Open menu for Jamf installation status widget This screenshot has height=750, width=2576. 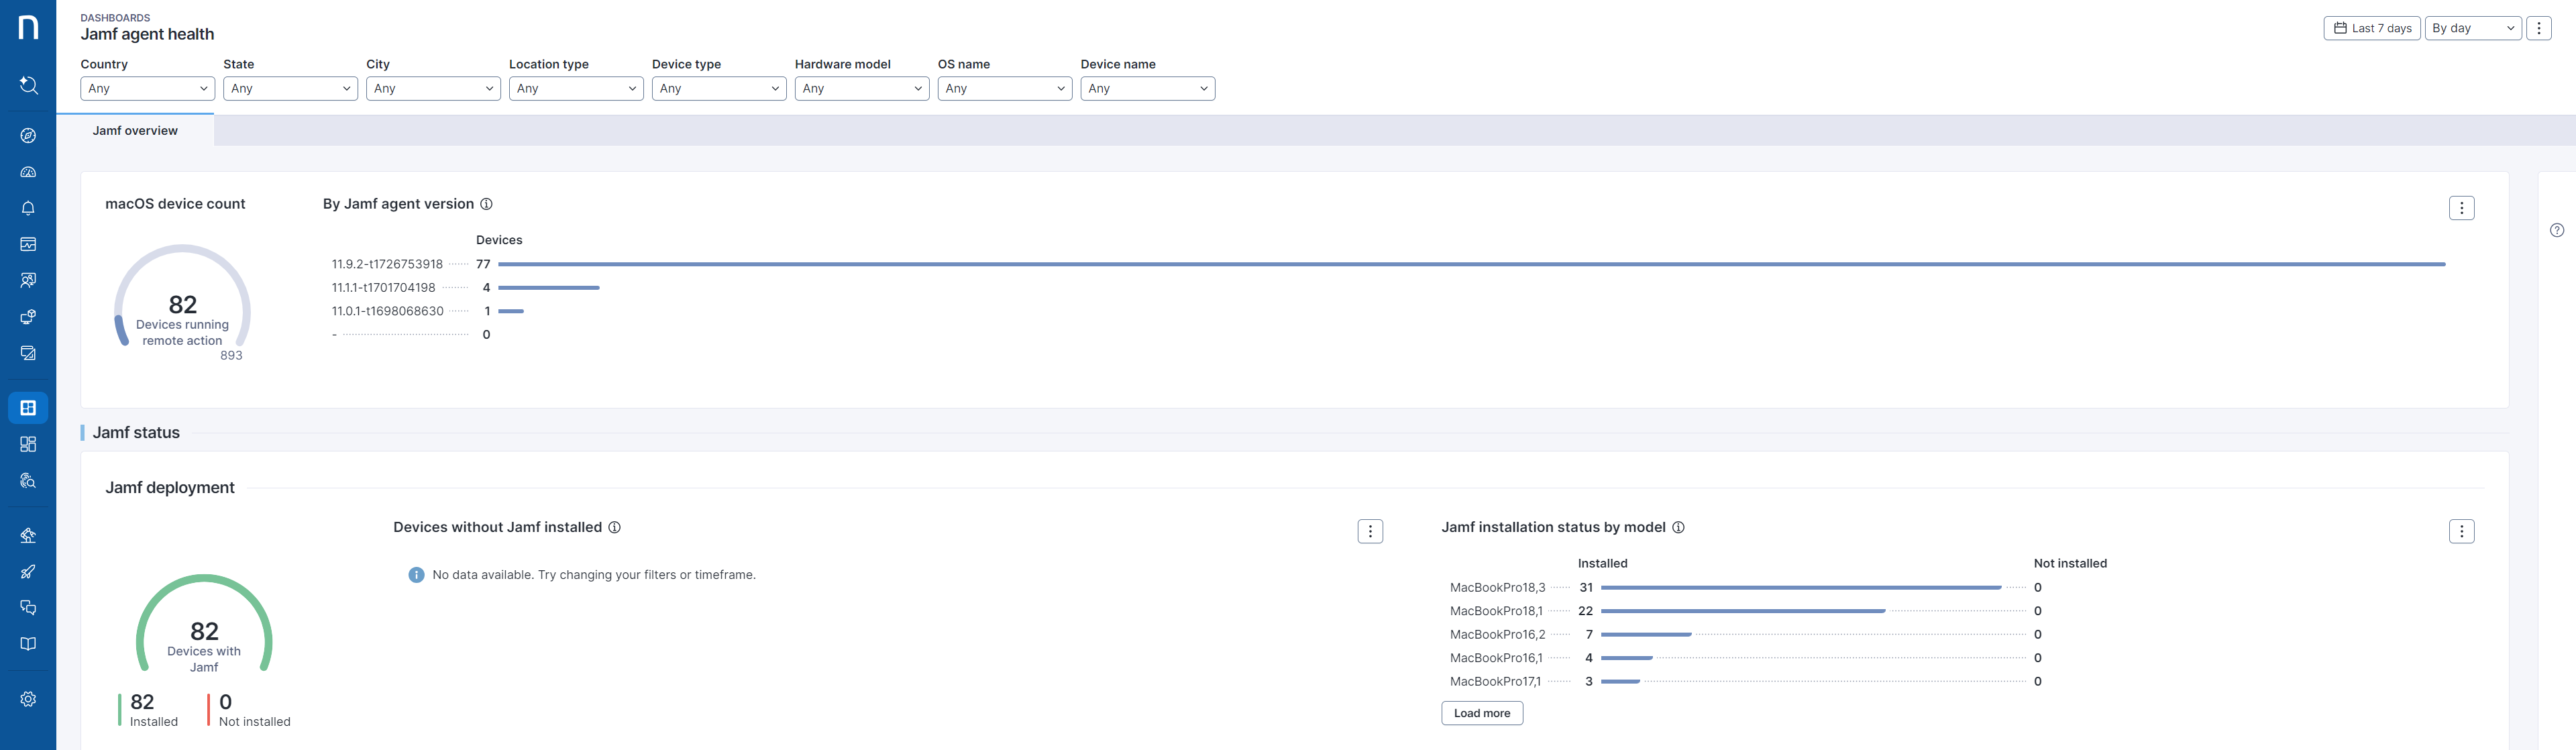coord(2461,531)
